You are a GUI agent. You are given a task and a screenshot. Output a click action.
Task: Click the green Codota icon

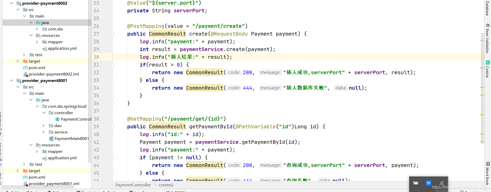(x=488, y=62)
